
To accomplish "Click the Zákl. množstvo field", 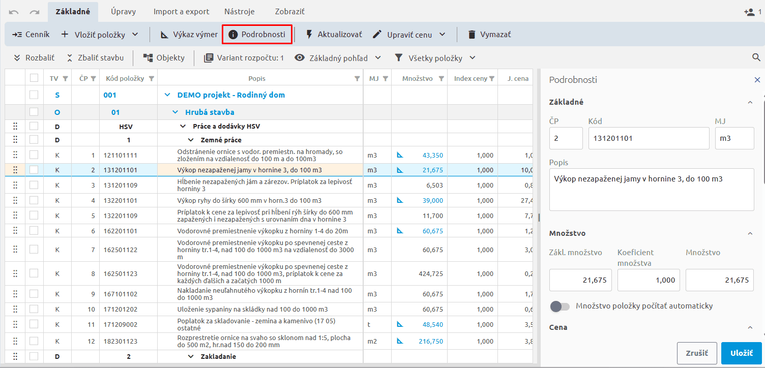I will click(581, 280).
